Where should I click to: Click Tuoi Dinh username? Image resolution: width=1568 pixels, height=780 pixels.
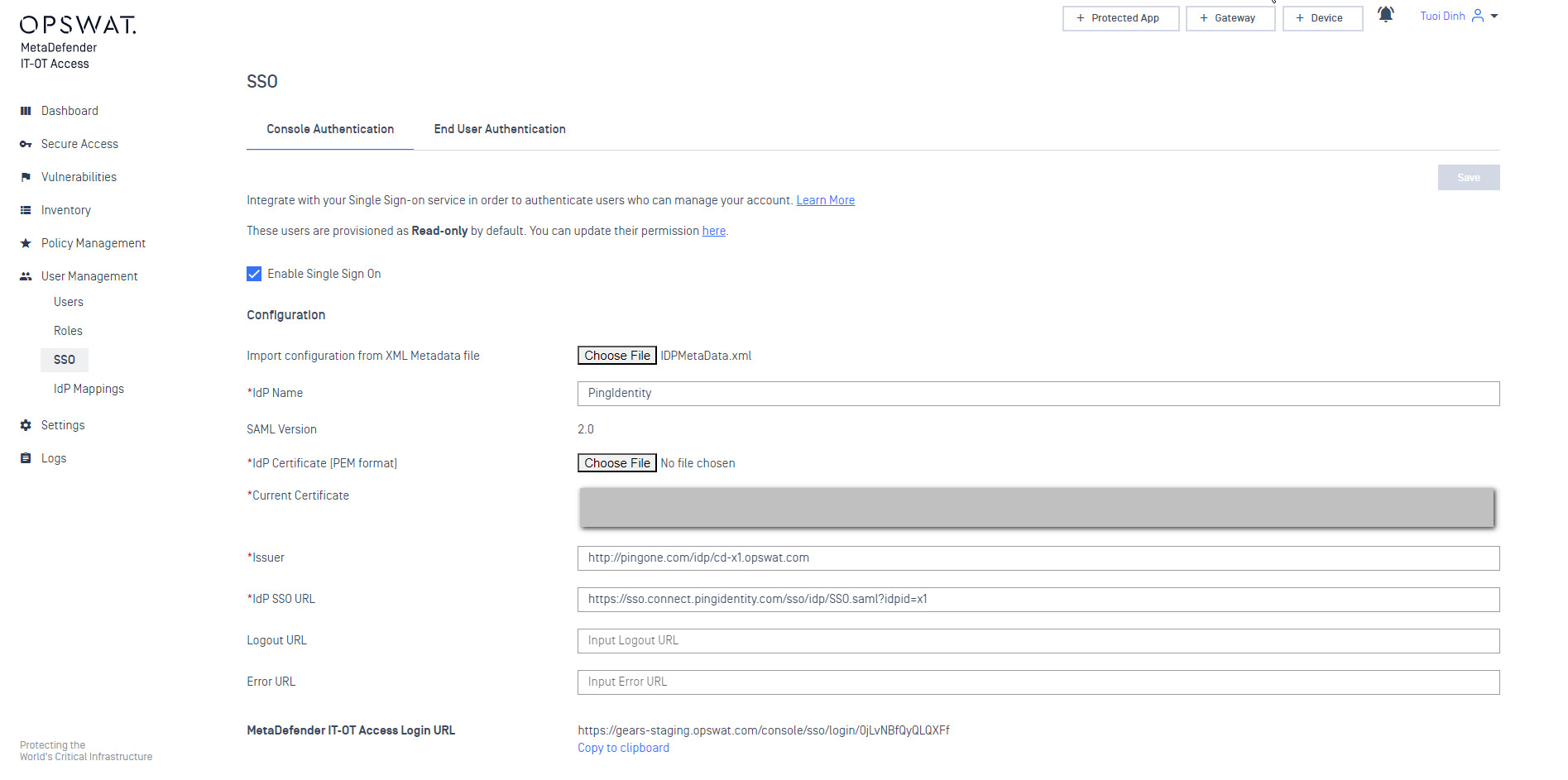1442,16
